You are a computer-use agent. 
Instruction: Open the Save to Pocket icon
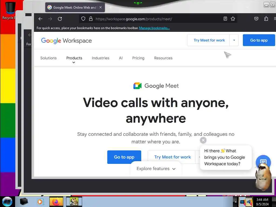coord(256,19)
